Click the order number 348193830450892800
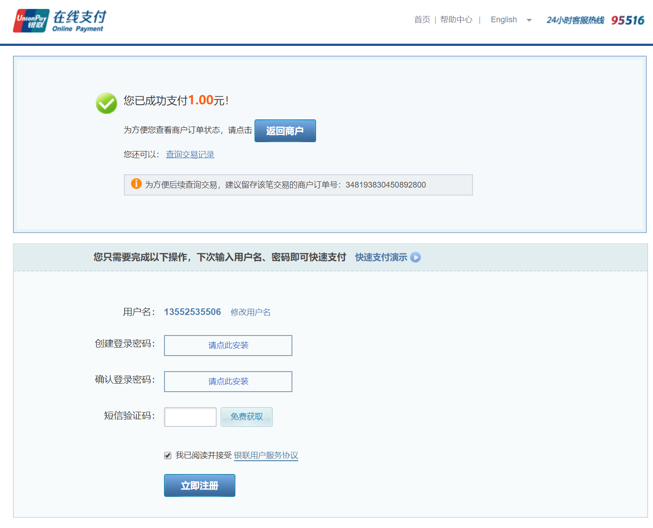The width and height of the screenshot is (653, 528). tap(386, 185)
